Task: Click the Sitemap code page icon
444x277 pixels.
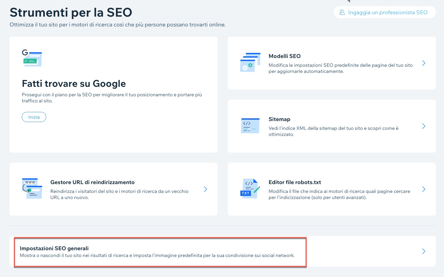Action: coord(250,125)
